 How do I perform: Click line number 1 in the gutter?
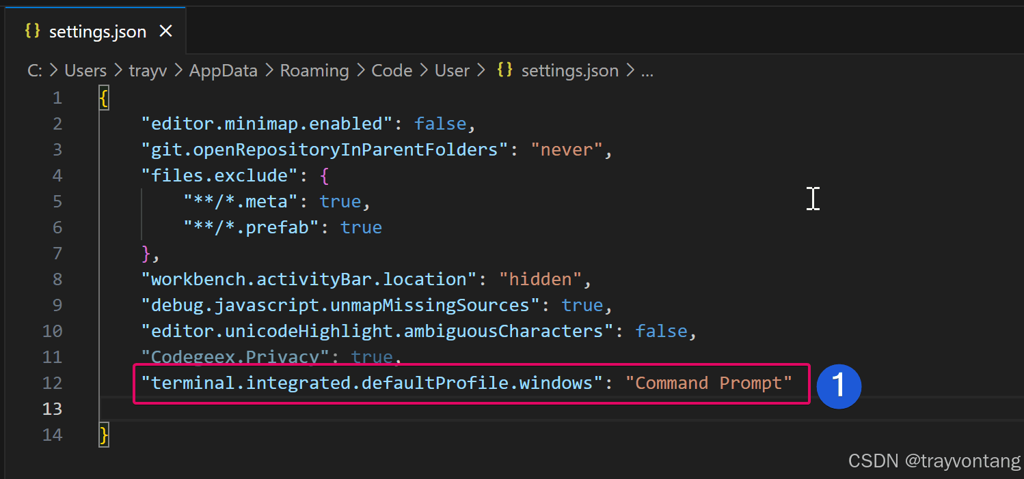57,98
